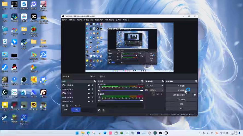Open advanced audio properties gear in mixer
The image size is (243, 136).
[99, 110]
